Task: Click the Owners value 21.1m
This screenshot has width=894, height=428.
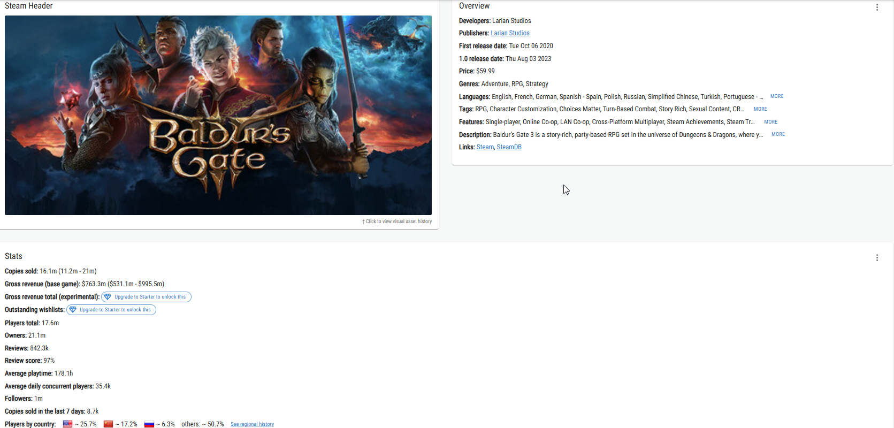Action: pyautogui.click(x=37, y=335)
